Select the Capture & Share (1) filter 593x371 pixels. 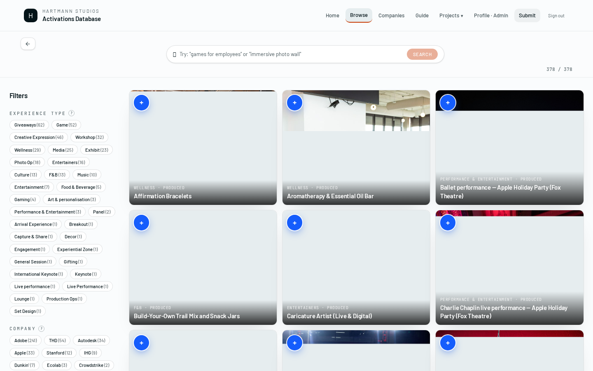pos(33,237)
